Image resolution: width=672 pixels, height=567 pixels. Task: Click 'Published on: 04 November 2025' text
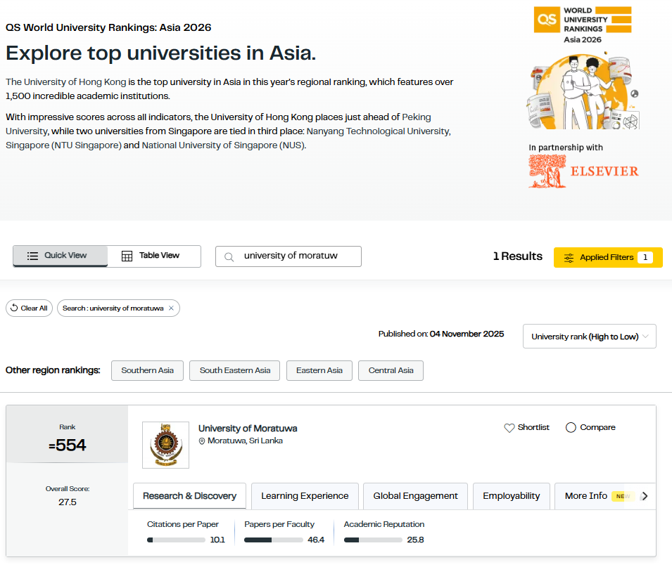(x=441, y=334)
